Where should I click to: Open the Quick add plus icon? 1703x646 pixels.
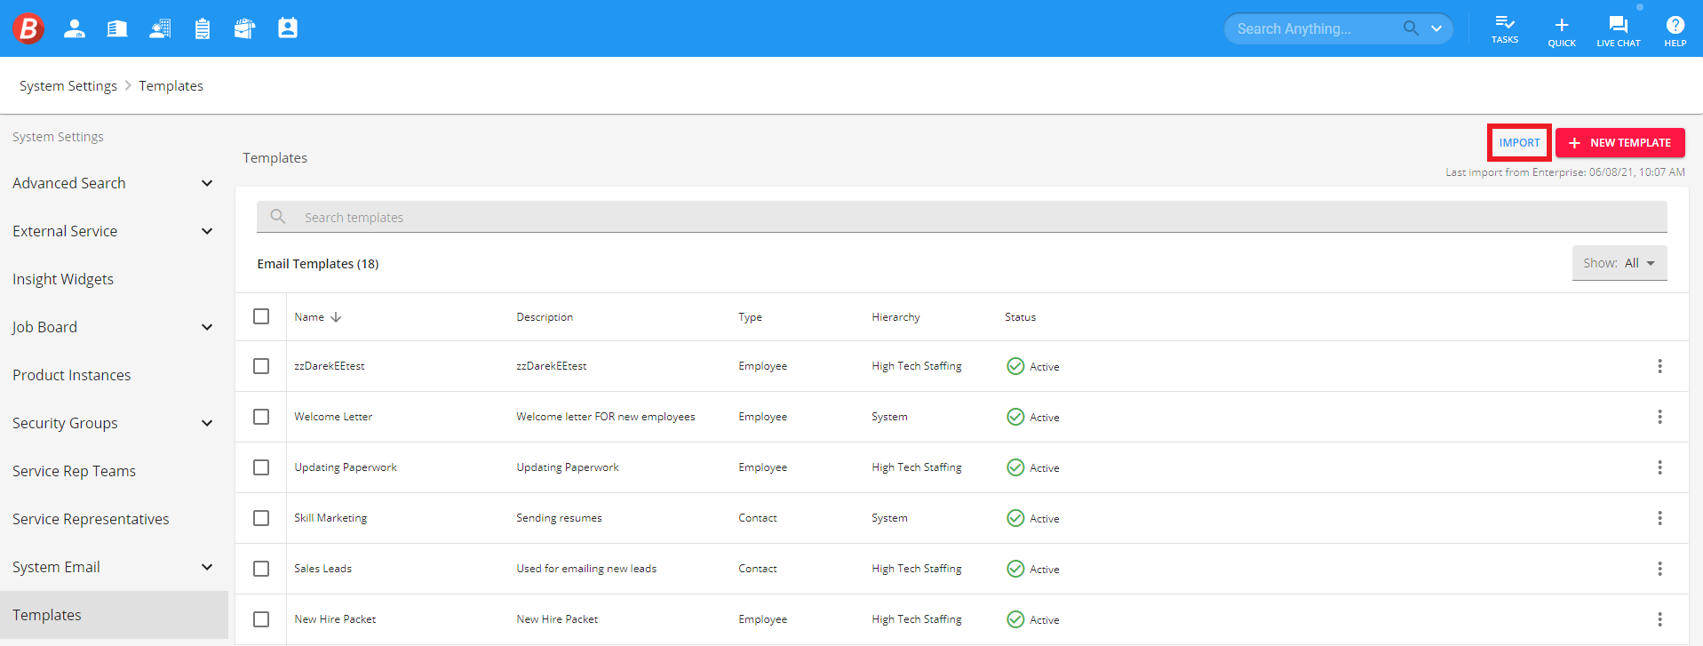(x=1561, y=31)
